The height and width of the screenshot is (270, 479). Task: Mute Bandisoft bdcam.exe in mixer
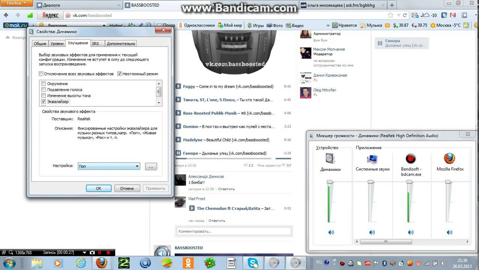pos(411,232)
